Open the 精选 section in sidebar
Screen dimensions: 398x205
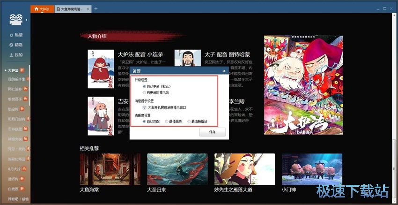(16, 45)
